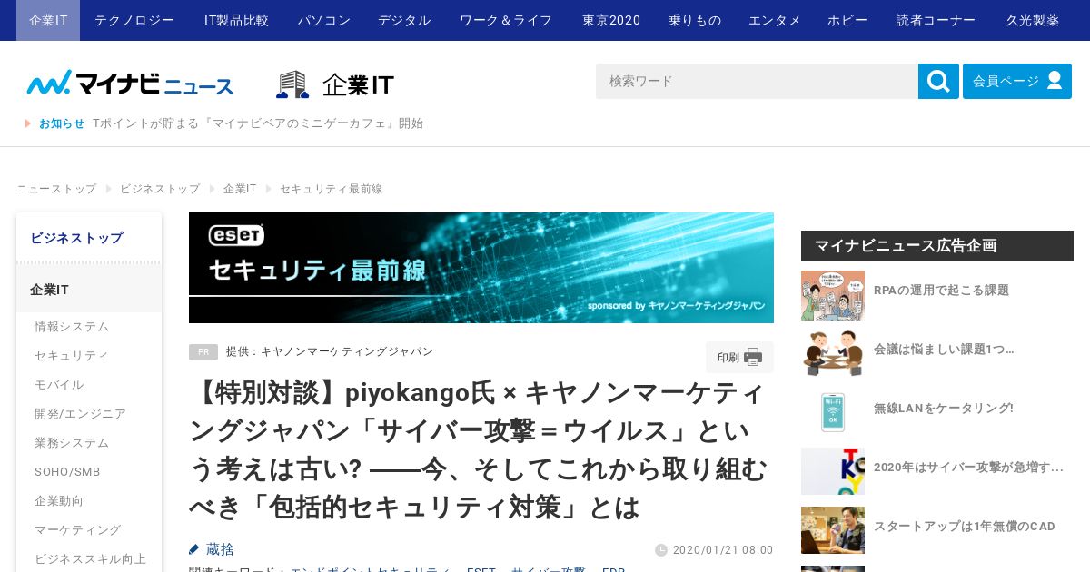Click the 印刷 print button

[739, 357]
